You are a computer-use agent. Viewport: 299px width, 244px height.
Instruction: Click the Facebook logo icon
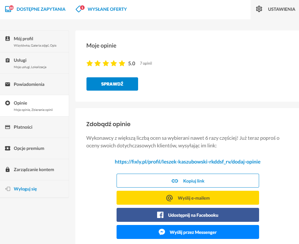160,215
